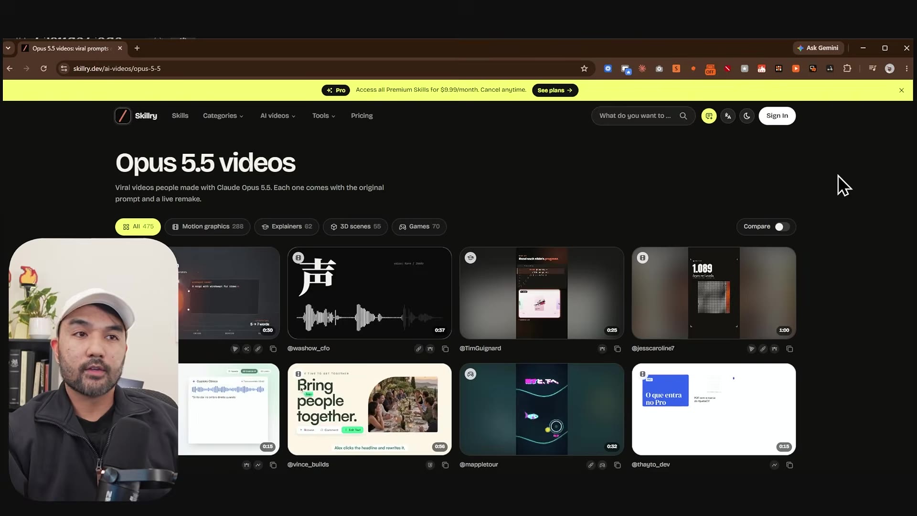Click the Ask Gemini button

pyautogui.click(x=818, y=48)
